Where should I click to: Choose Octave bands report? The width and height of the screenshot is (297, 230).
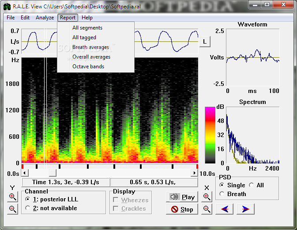point(96,67)
